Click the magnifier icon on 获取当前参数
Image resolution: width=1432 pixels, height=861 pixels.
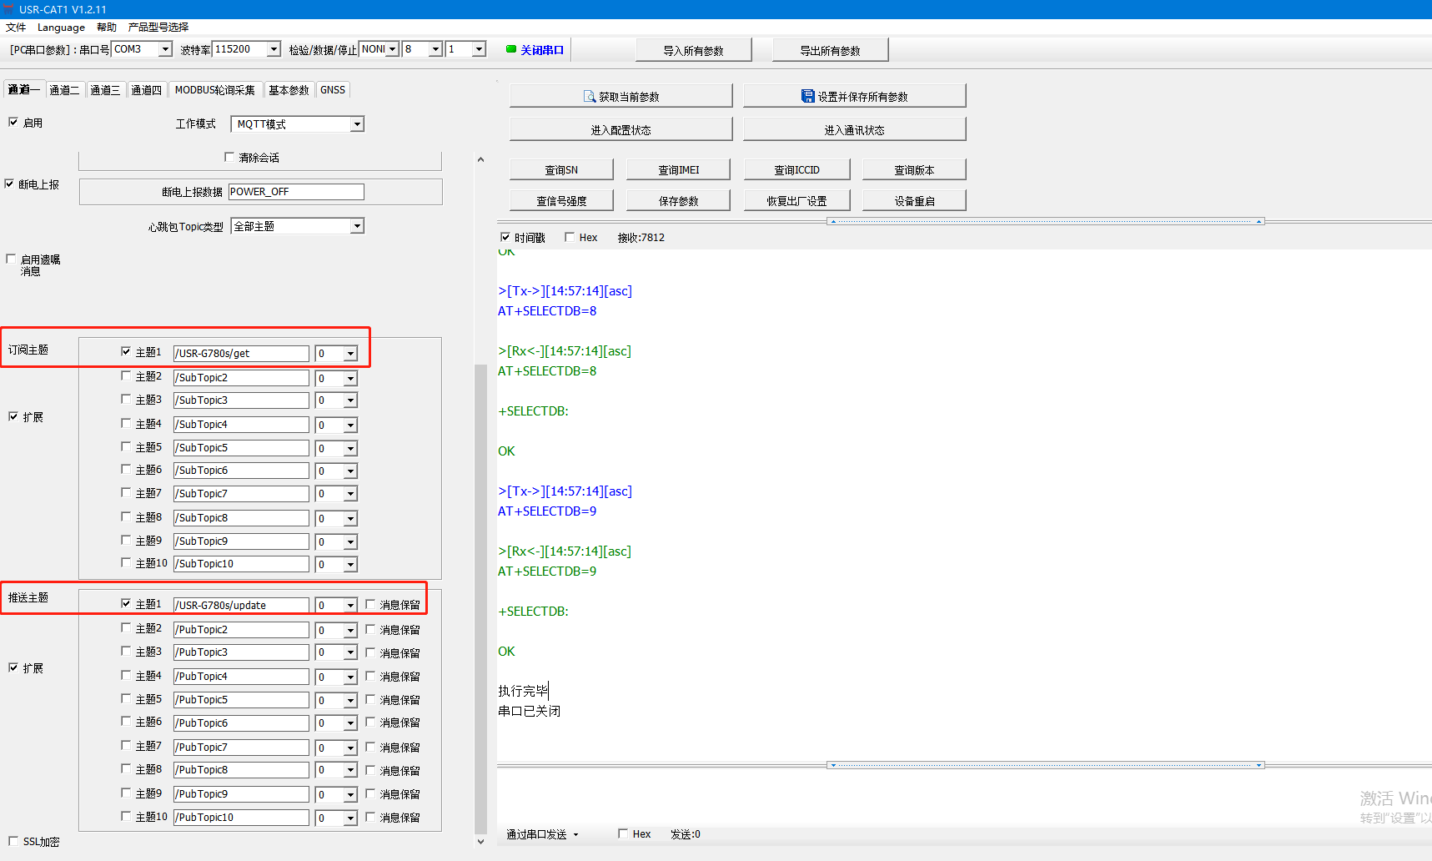(x=590, y=97)
